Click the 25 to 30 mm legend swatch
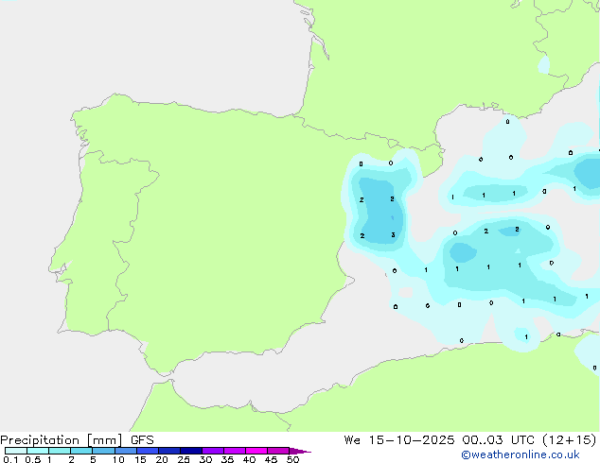Screen dimensions: 600x463 coord(191,451)
